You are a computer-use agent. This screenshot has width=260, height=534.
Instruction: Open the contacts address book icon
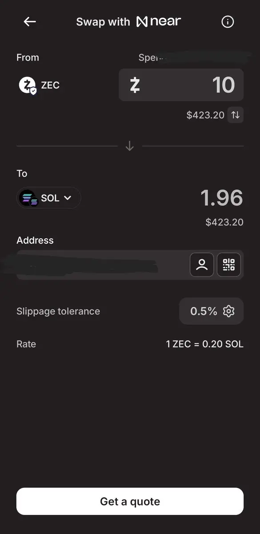click(201, 265)
